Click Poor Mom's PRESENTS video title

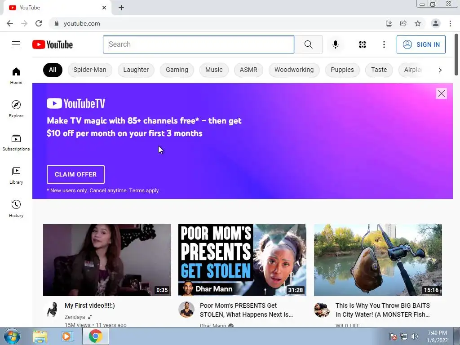tap(247, 310)
